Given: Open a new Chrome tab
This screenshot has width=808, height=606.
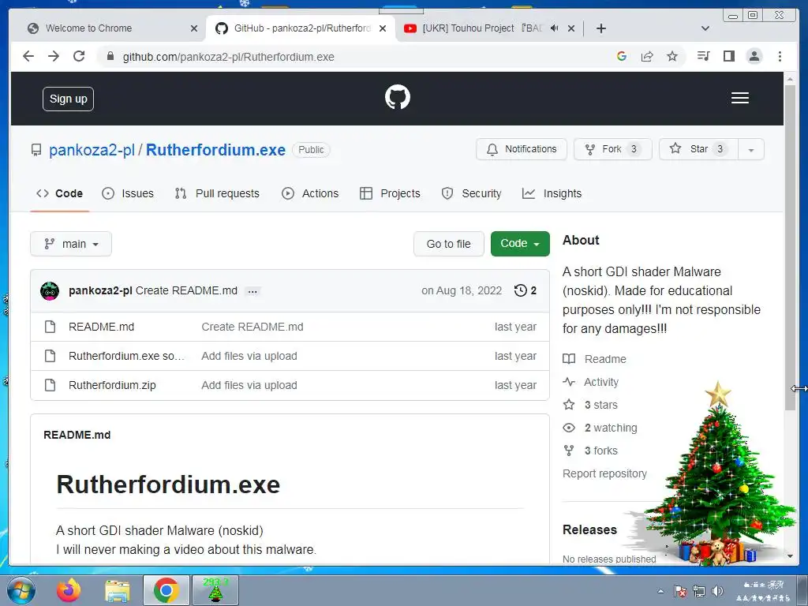Looking at the screenshot, I should (600, 28).
